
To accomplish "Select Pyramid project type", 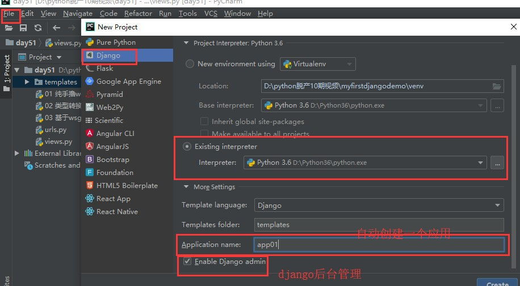I will pos(127,95).
